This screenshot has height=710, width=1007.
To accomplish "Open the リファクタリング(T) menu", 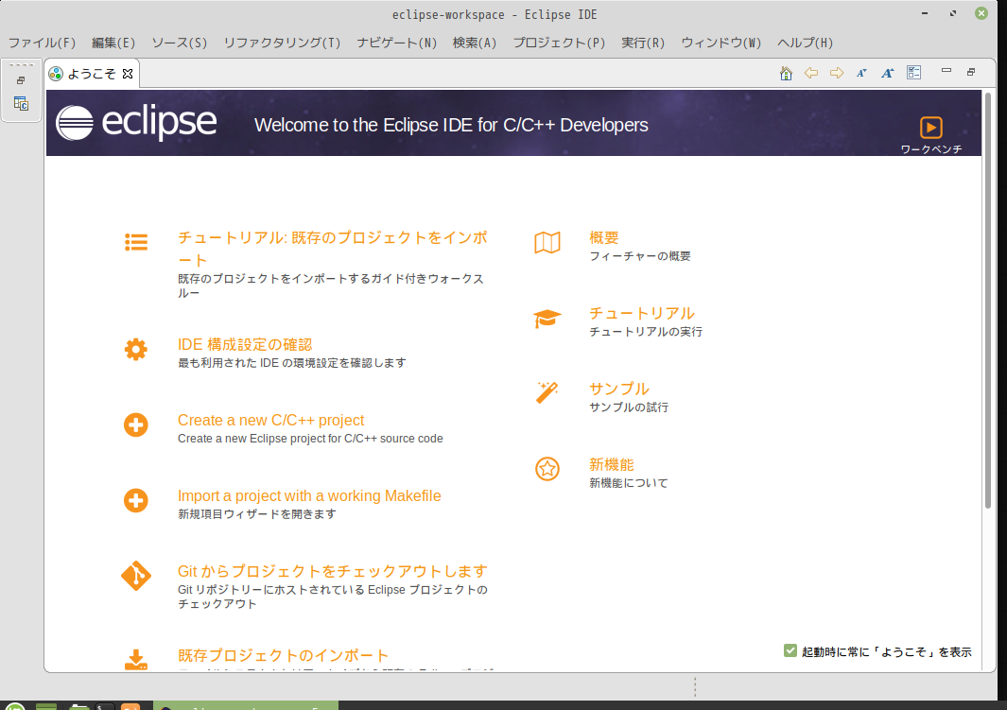I will (x=282, y=43).
